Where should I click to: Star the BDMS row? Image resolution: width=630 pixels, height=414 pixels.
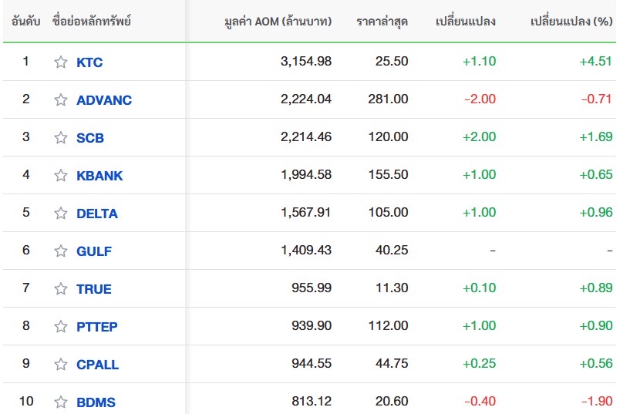point(61,402)
